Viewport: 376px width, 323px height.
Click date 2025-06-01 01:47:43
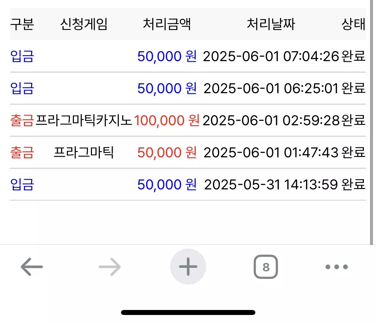271,152
